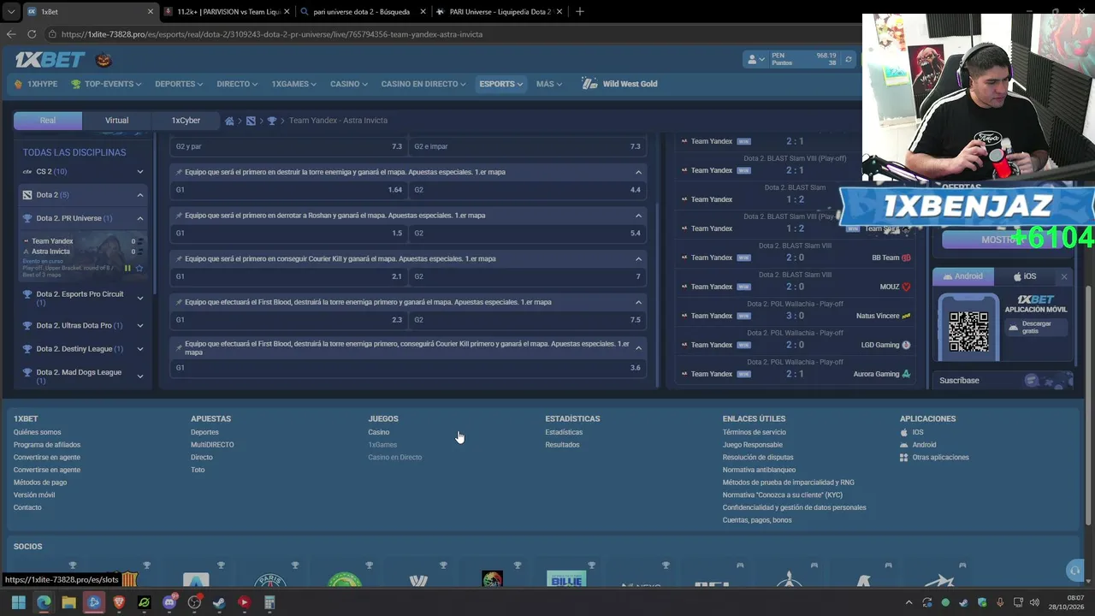The height and width of the screenshot is (616, 1095).
Task: Pin the destroy enemy tower market
Action: coord(180,172)
